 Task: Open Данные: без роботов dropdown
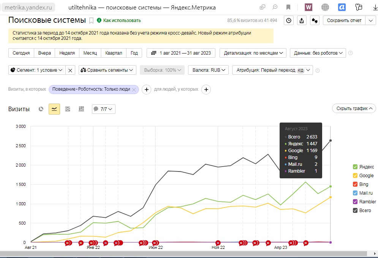pyautogui.click(x=318, y=53)
